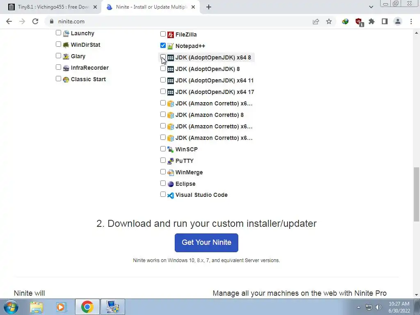Open the tab search dropdown arrow

[371, 7]
